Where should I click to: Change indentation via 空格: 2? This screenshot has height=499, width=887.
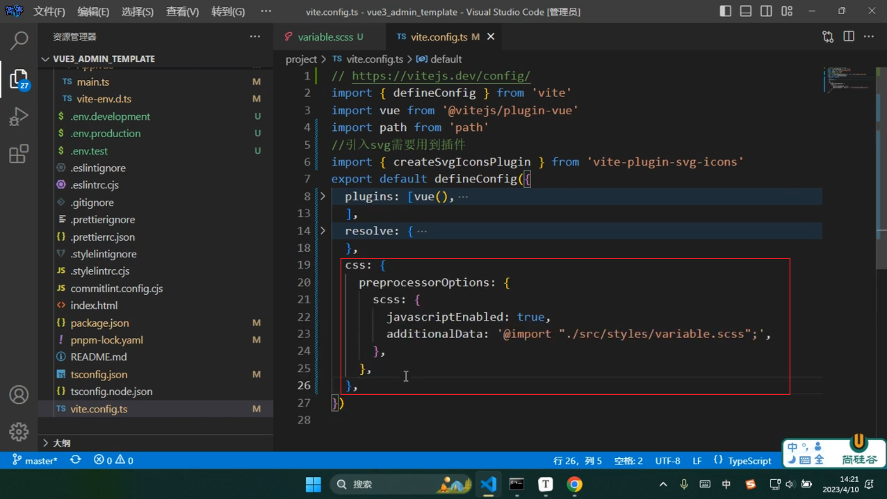pos(628,461)
